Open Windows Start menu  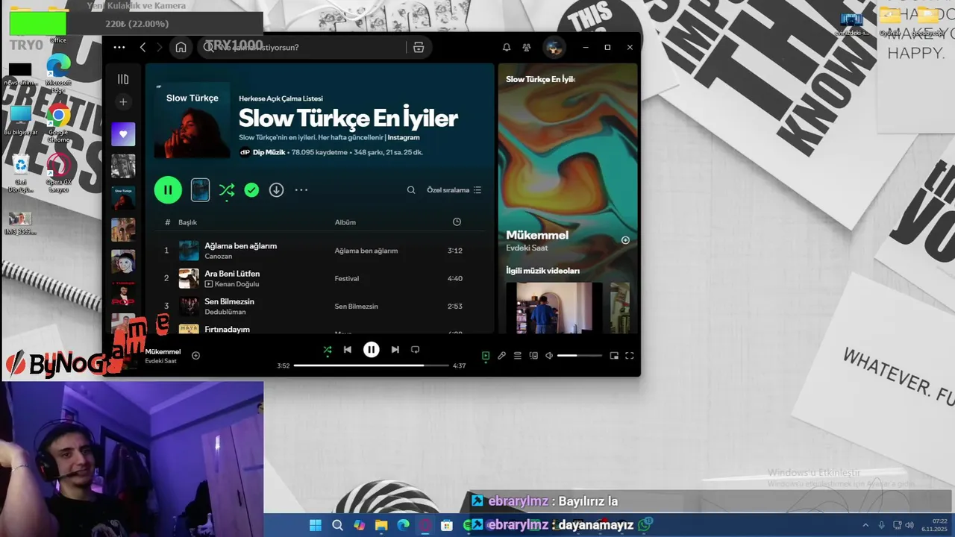click(x=316, y=525)
